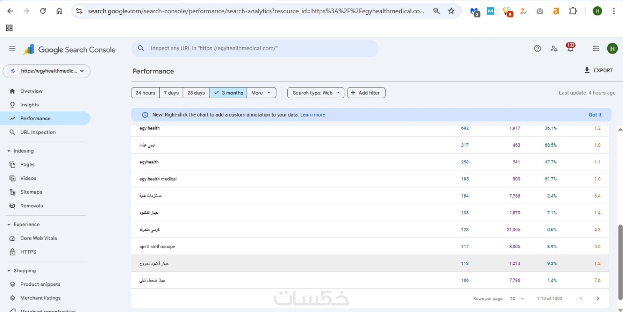The image size is (623, 312).
Task: Click the Videos icon in sidebar
Action: click(x=12, y=178)
